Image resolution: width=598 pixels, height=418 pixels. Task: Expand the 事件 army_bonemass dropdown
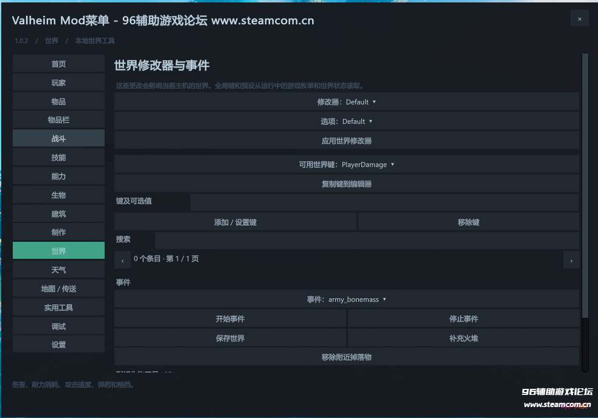(347, 299)
